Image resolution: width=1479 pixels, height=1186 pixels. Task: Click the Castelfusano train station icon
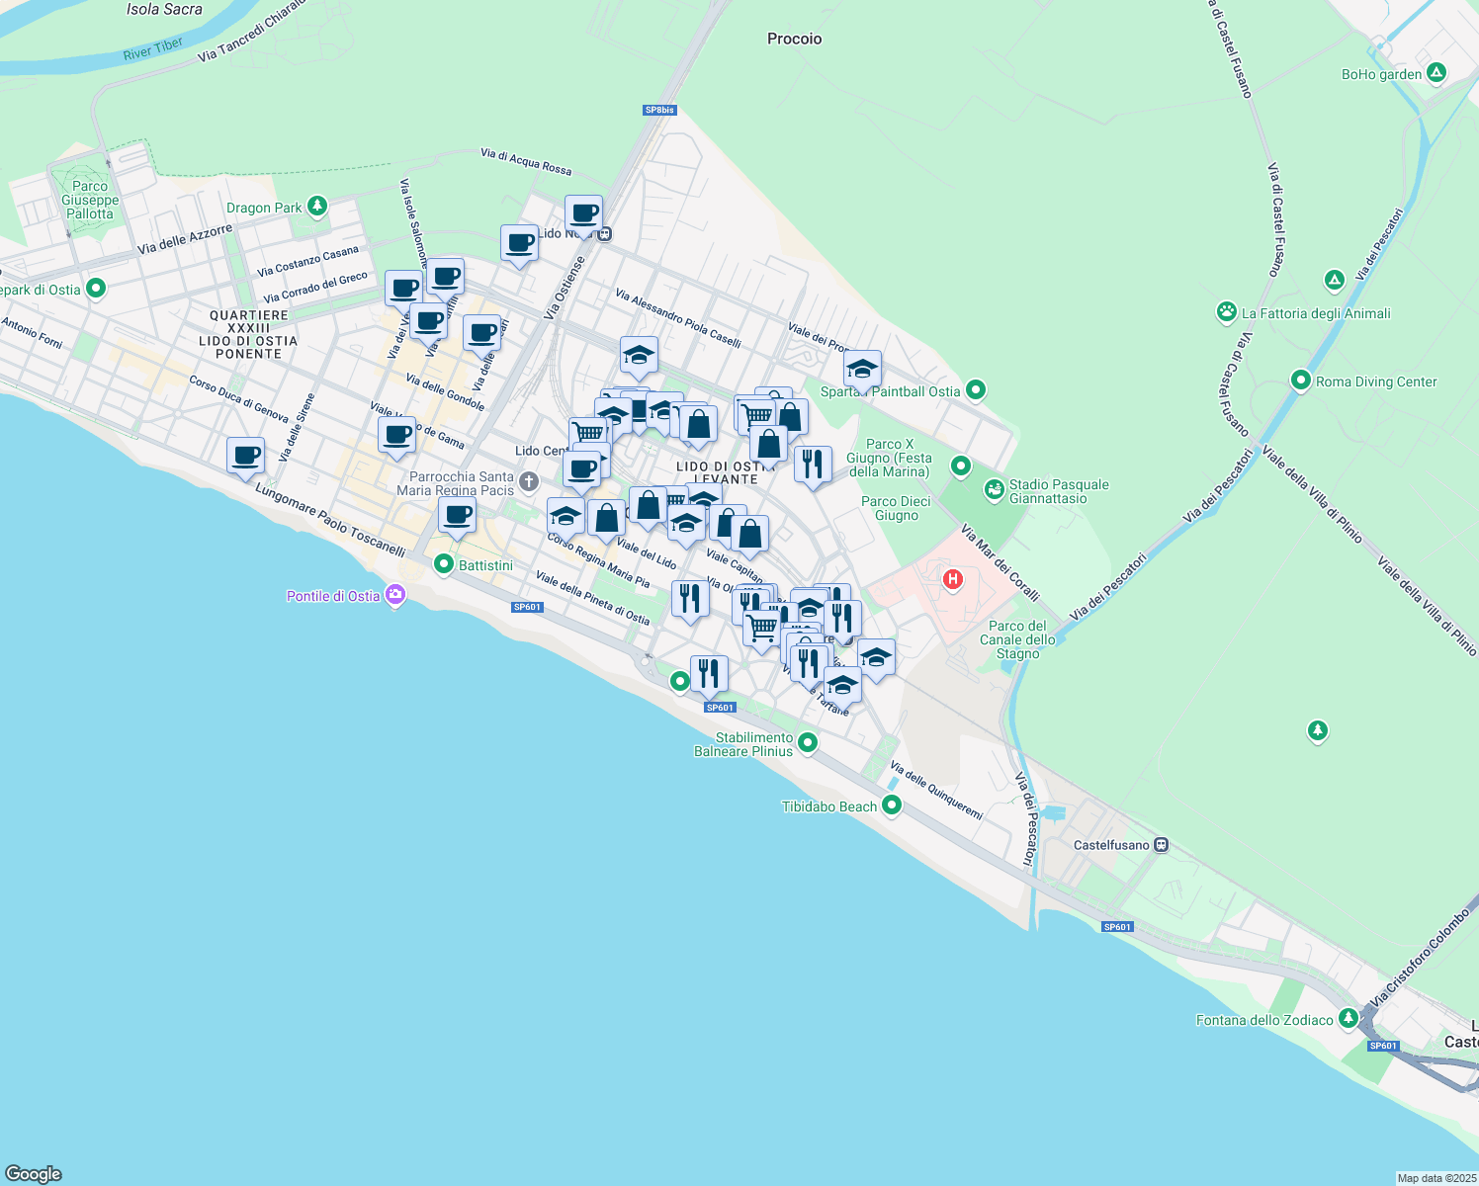(1162, 845)
